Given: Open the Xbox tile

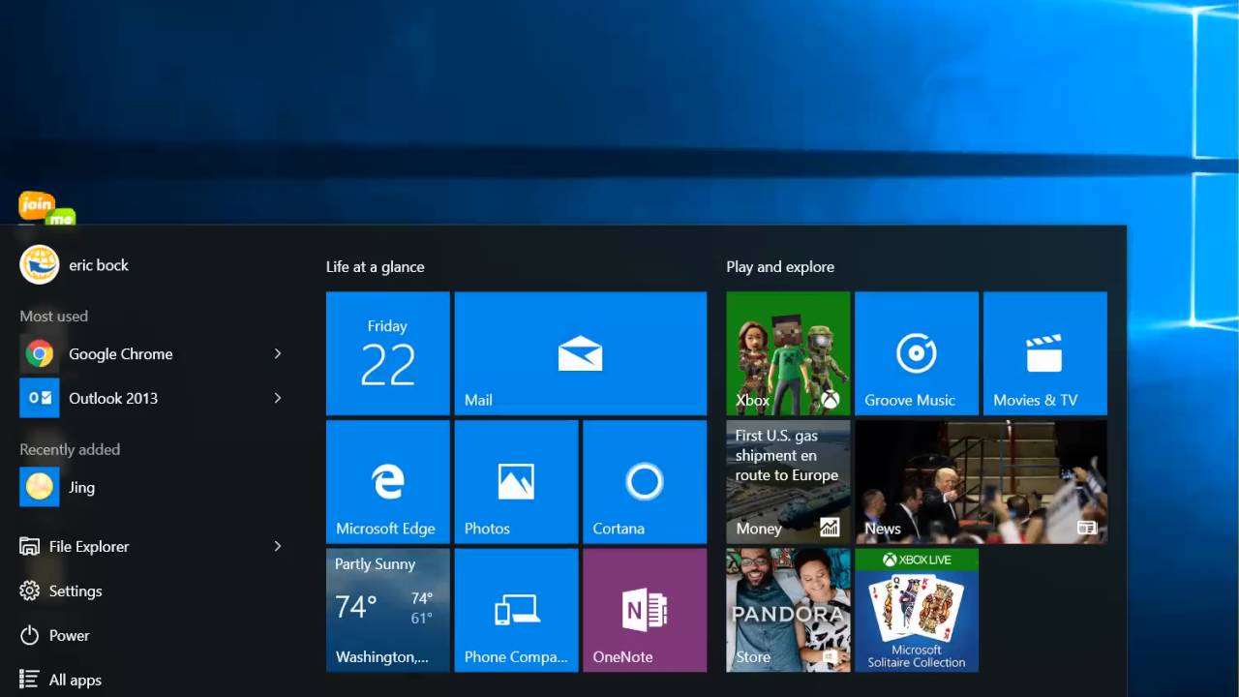Looking at the screenshot, I should pos(788,353).
